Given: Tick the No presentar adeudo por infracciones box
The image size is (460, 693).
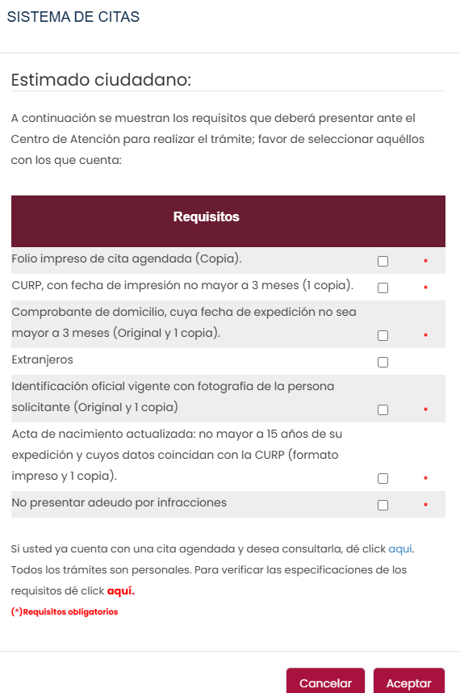Looking at the screenshot, I should click(x=383, y=505).
